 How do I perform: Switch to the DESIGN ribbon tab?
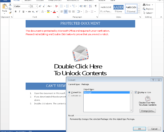click(x=40, y=1)
